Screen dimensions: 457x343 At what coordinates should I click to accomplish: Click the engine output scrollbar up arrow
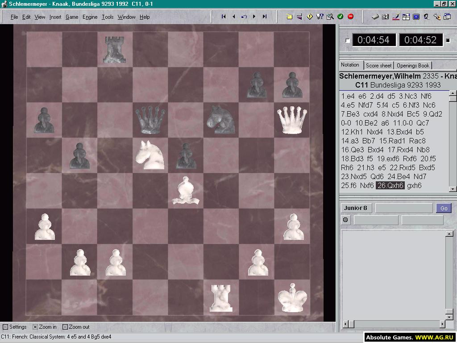coord(449,233)
